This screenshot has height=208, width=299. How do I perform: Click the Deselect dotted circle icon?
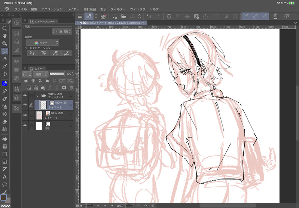coord(169,16)
